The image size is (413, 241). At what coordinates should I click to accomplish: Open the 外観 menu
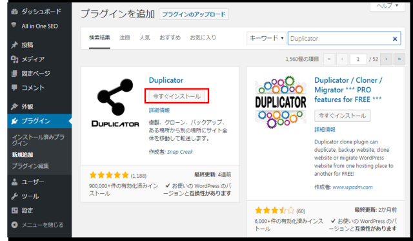[x=39, y=107]
